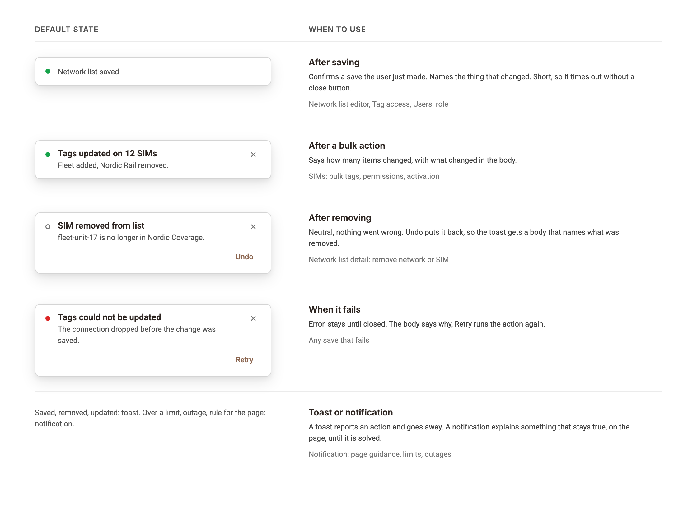
Task: Click the 'Tags updated on 12 SIMs' title
Action: click(x=107, y=154)
